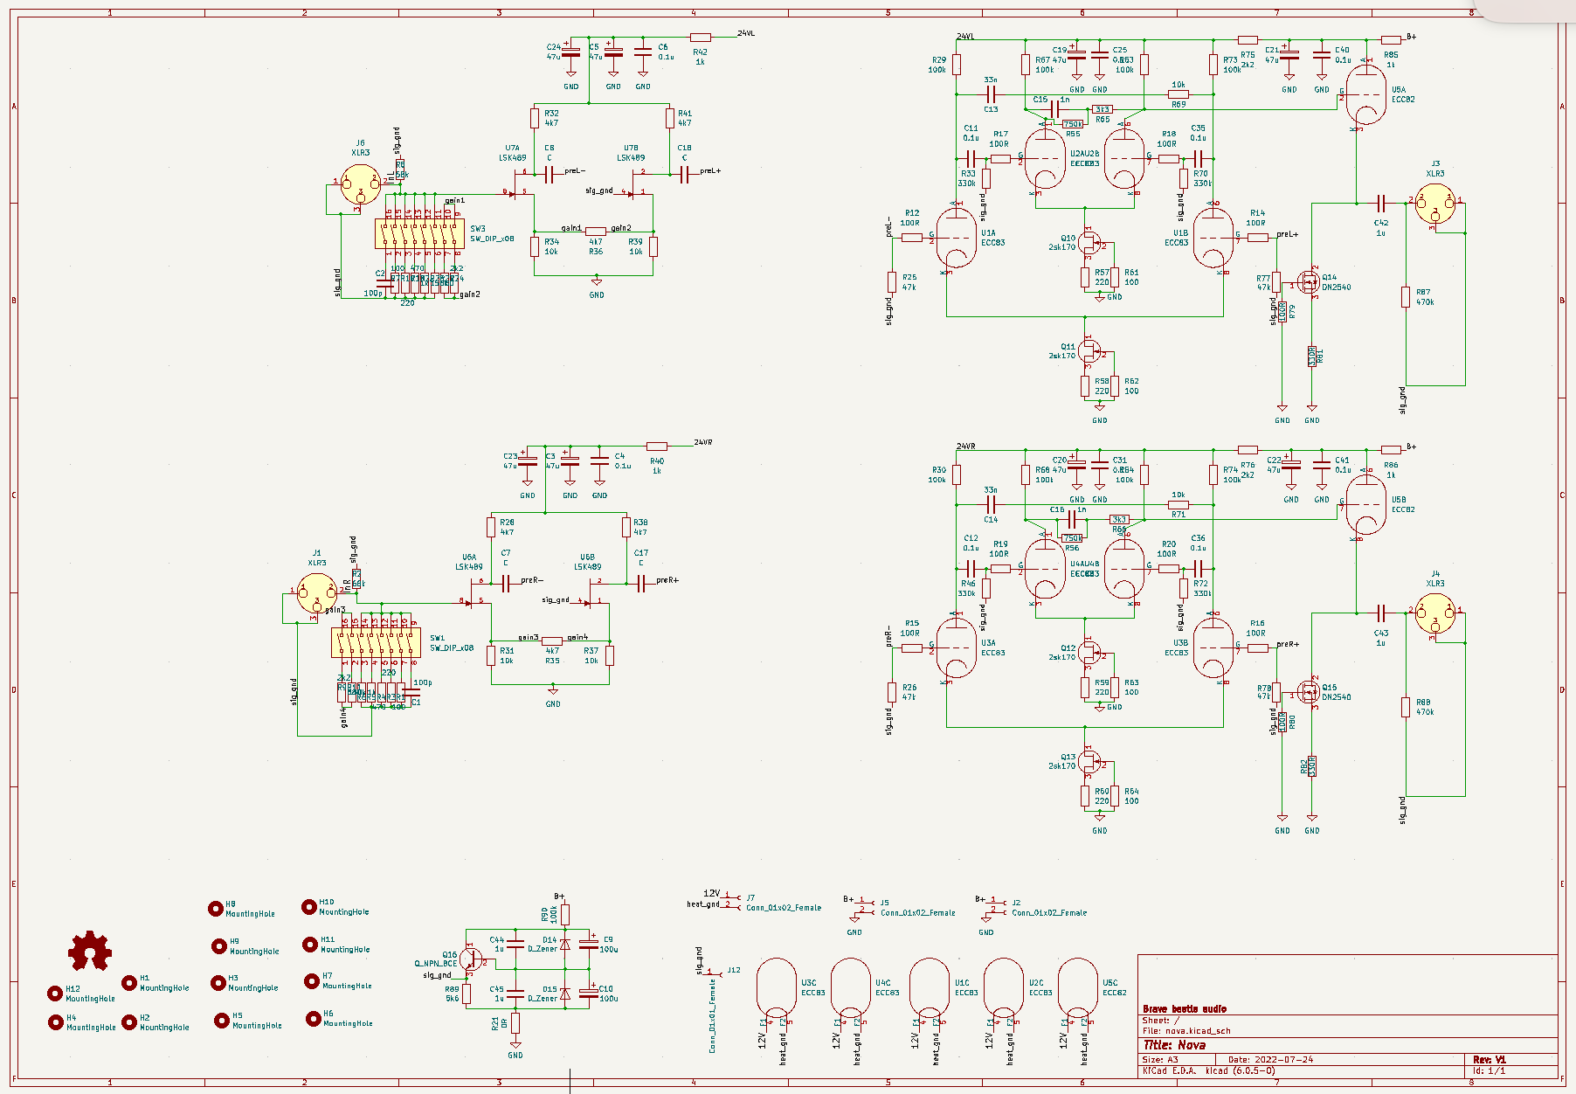The image size is (1576, 1094).
Task: Select the SW3 DIP switch block
Action: [420, 234]
